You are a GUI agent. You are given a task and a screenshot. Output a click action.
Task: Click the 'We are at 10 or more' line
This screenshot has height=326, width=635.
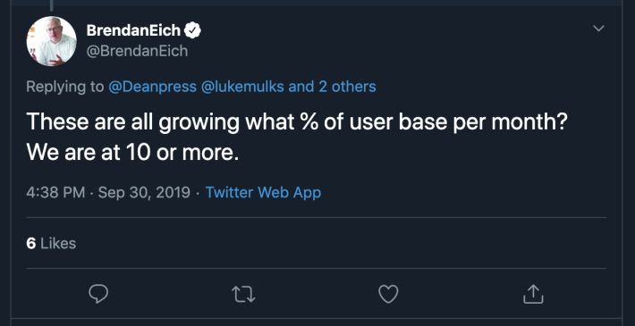133,152
